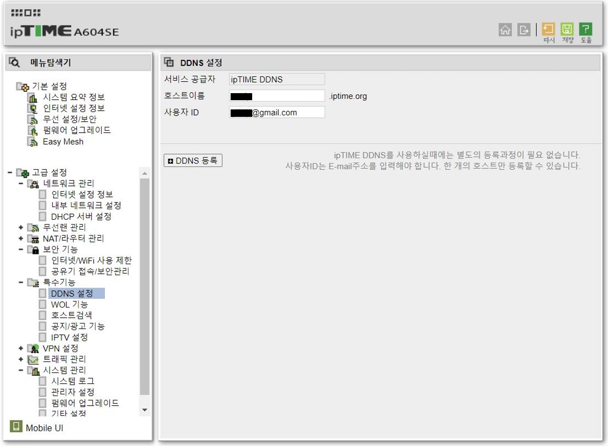Click the 무선랜 관리 folder icon

33,228
